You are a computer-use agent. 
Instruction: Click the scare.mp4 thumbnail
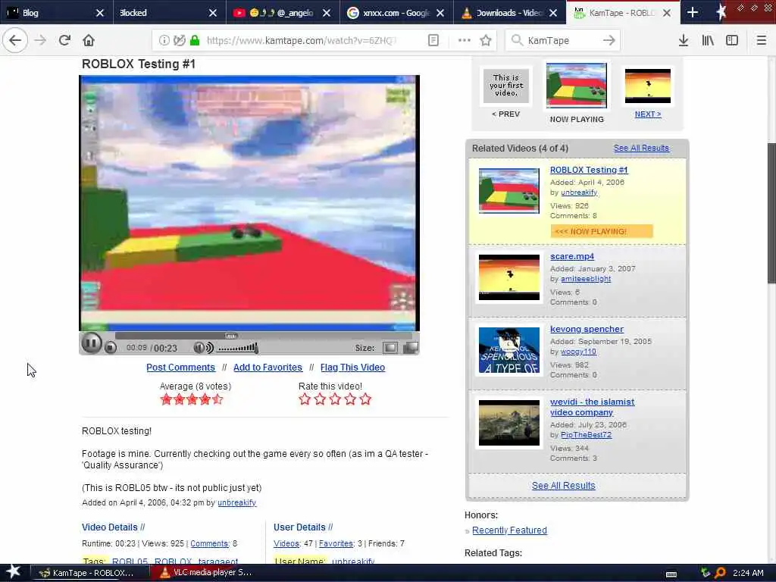[508, 277]
